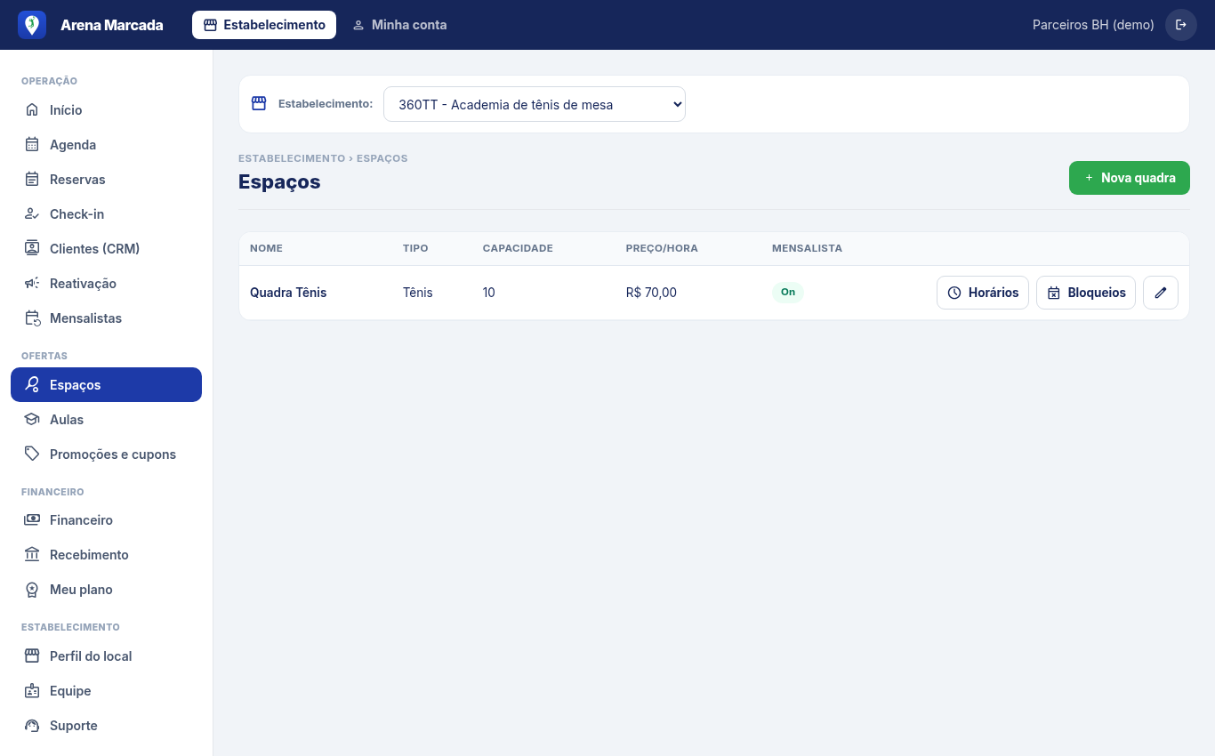The height and width of the screenshot is (756, 1215).
Task: Click the Capacidade column header
Action: (518, 248)
